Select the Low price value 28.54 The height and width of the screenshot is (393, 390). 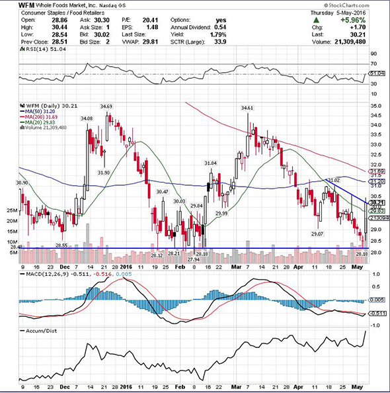(x=59, y=34)
